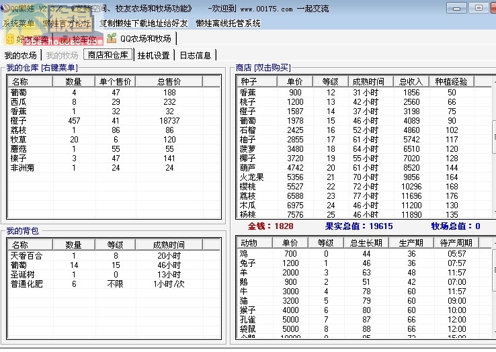This screenshot has width=496, height=352.
Task: Click the seed shop vertical scrollbar
Action: pos(494,147)
